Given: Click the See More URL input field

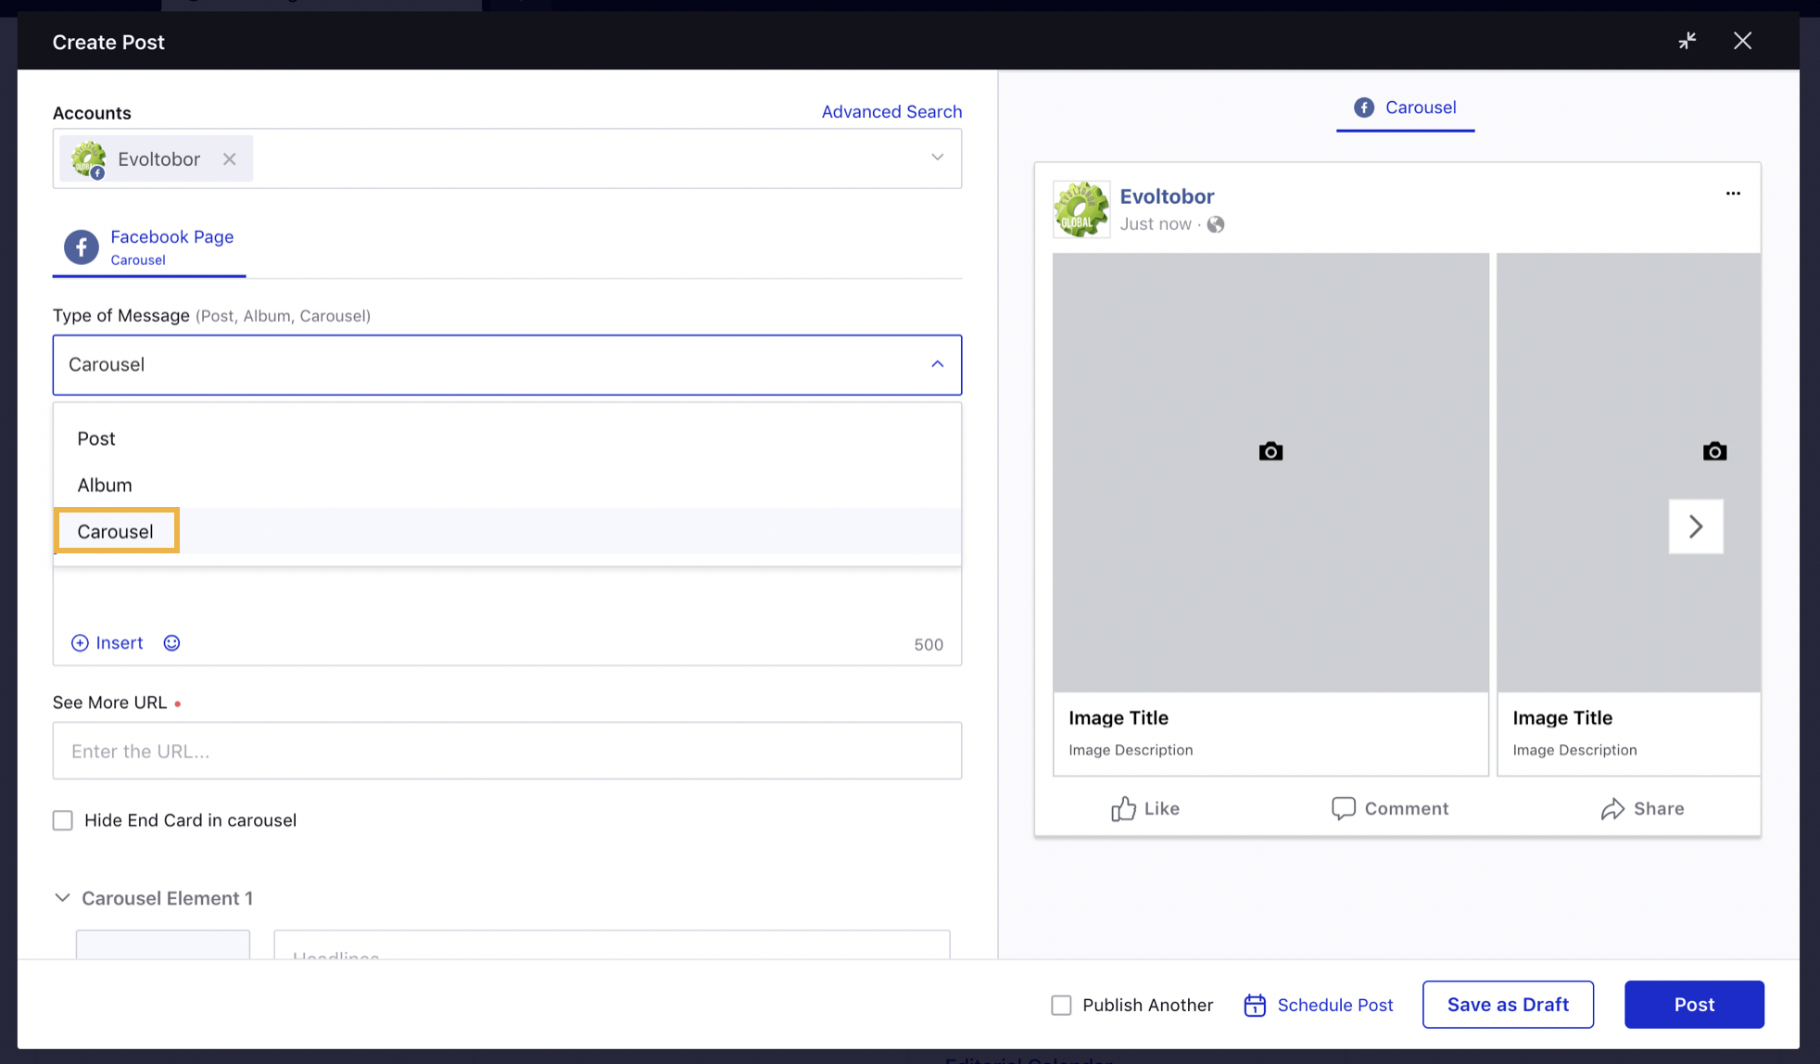Looking at the screenshot, I should [507, 751].
